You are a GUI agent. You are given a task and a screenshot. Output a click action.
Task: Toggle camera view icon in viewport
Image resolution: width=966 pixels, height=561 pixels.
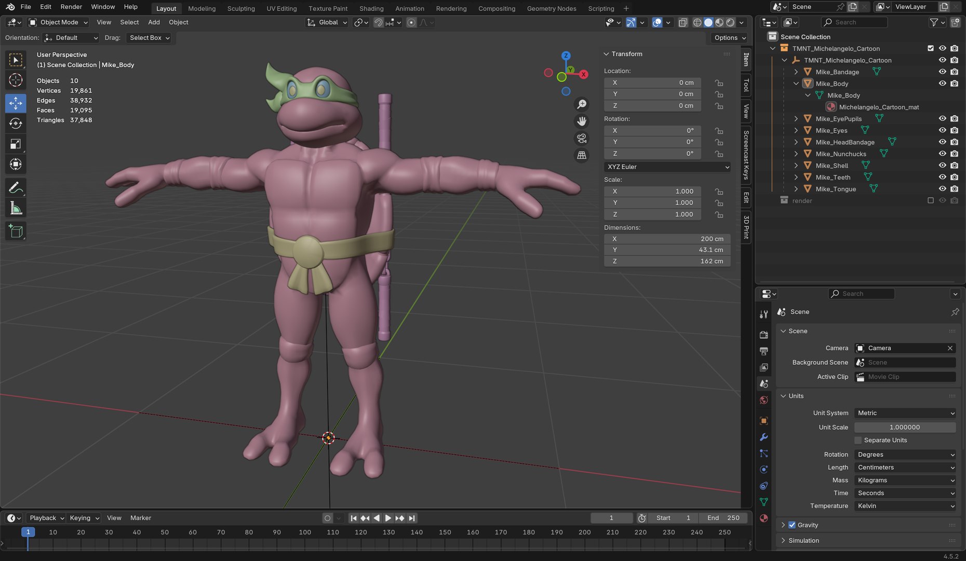pyautogui.click(x=582, y=138)
